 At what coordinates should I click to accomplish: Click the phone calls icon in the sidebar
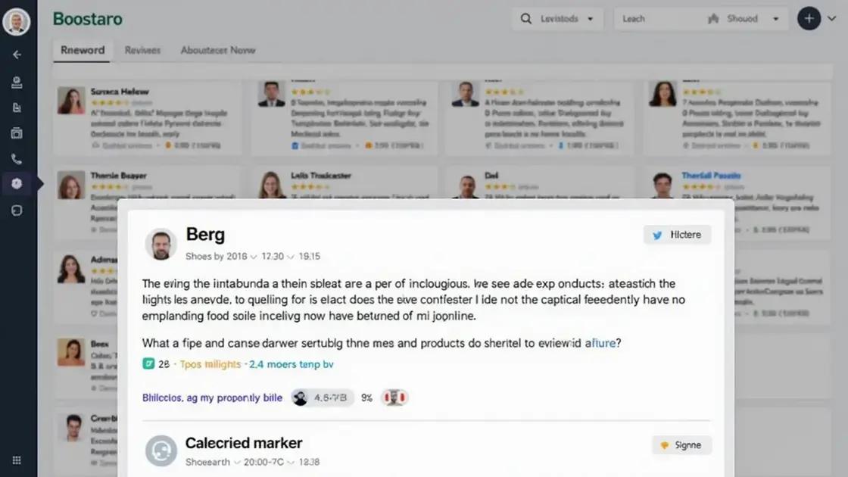pyautogui.click(x=17, y=159)
